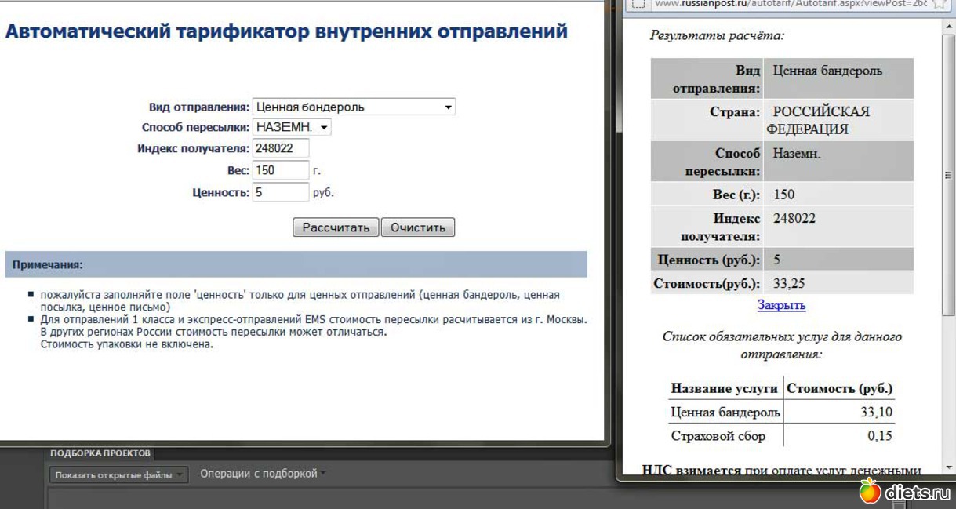Open the 'Операции с подборкой' menu
Screen dimensions: 956x509
[262, 474]
